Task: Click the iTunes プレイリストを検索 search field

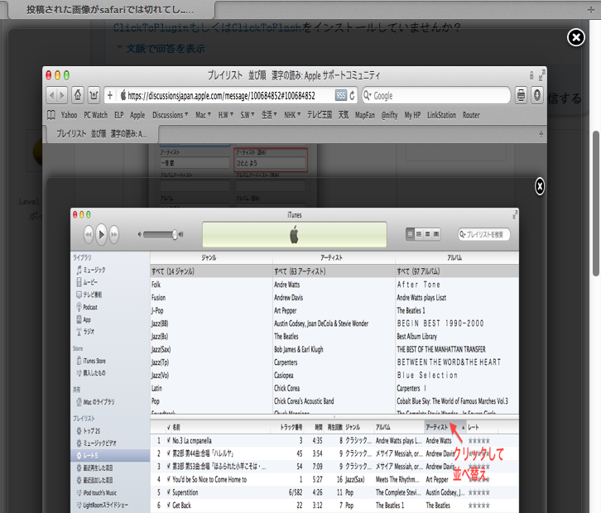Action: point(484,234)
